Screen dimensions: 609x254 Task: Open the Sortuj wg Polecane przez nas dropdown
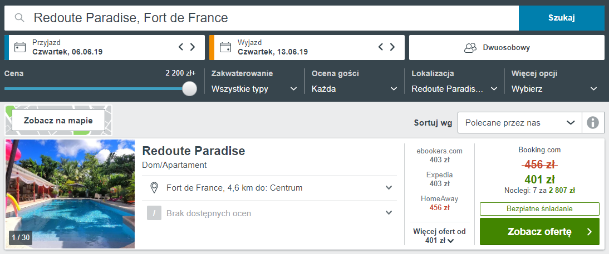pyautogui.click(x=520, y=123)
